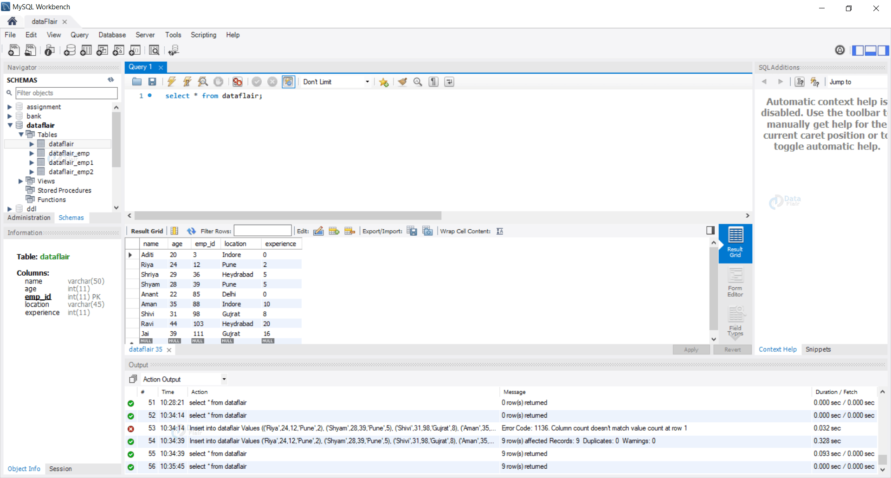This screenshot has height=478, width=891.
Task: Create a new SQL query tab
Action: pos(13,50)
